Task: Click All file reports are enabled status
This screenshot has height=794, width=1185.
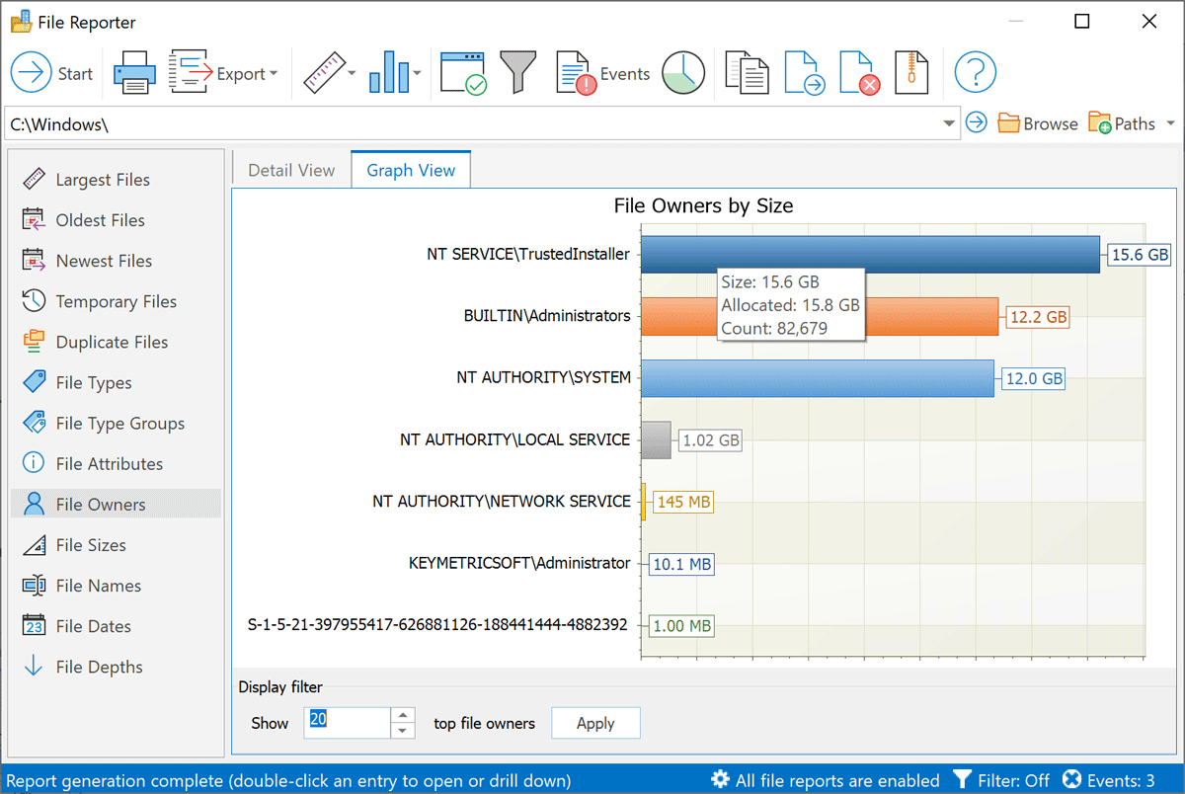Action: click(x=826, y=780)
